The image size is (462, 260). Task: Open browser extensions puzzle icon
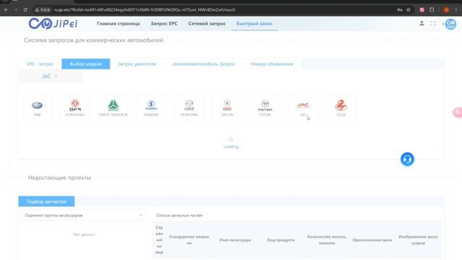coord(432,9)
